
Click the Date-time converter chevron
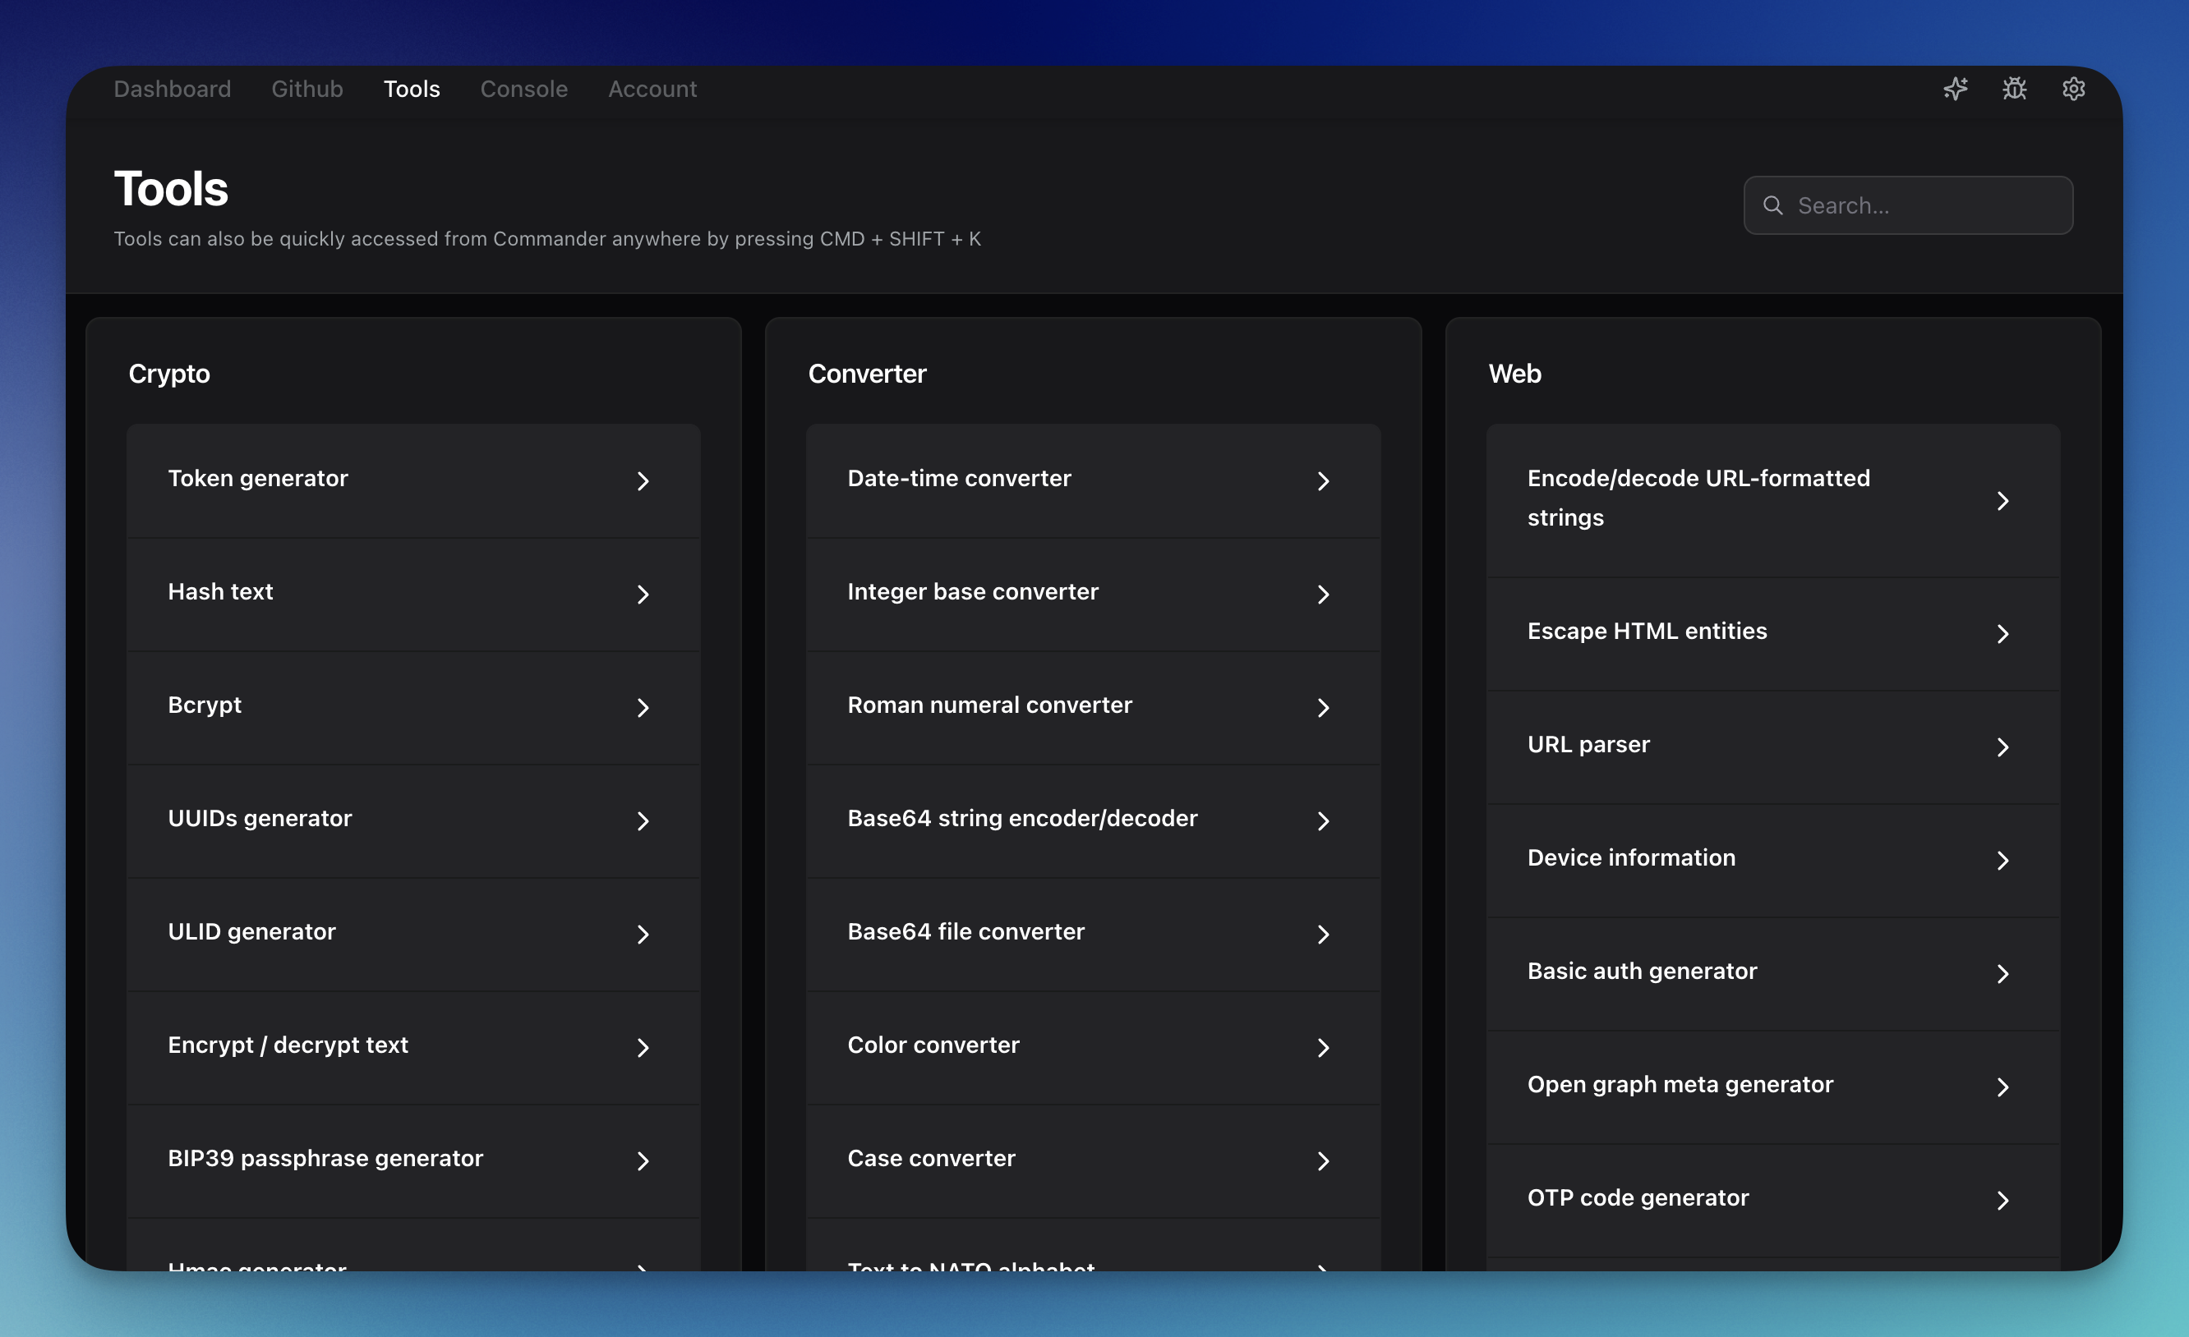coord(1324,480)
